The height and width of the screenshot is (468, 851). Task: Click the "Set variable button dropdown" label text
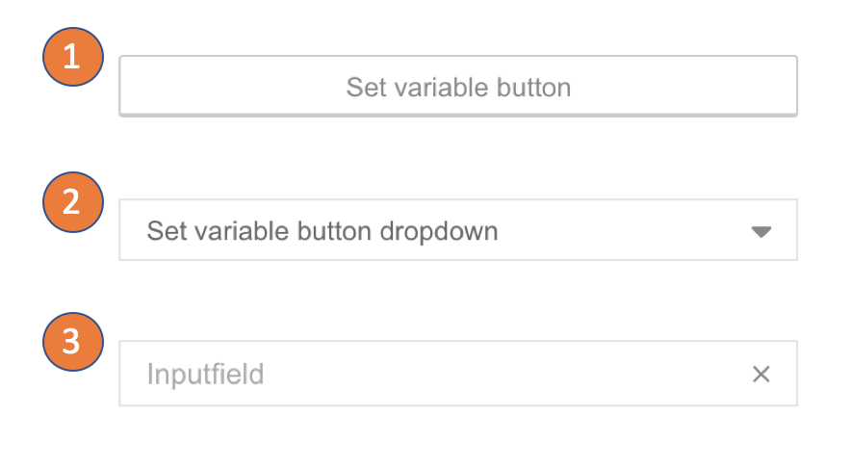[x=322, y=231]
